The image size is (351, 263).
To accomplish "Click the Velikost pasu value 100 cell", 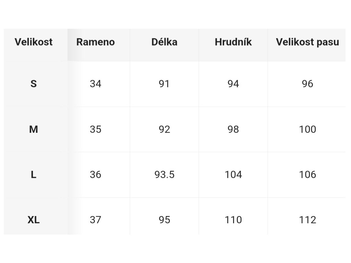I will point(307,129).
